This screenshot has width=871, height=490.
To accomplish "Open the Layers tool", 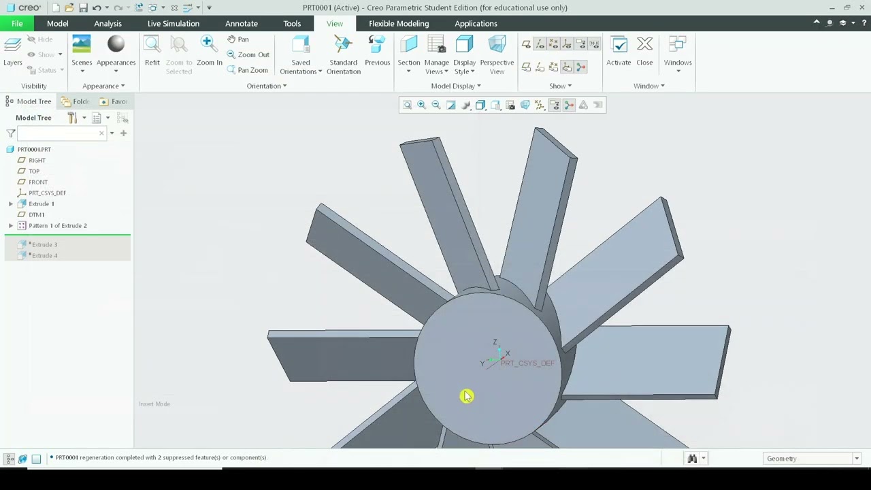I will pos(12,52).
